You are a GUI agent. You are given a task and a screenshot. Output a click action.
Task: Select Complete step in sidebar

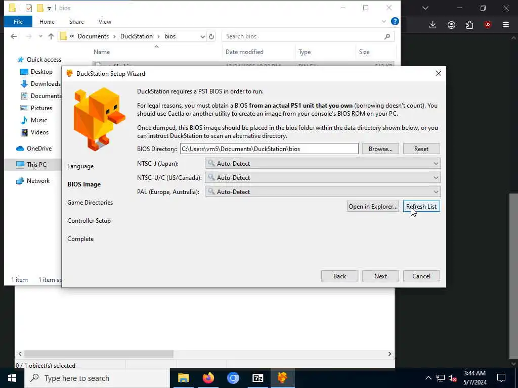pos(80,239)
